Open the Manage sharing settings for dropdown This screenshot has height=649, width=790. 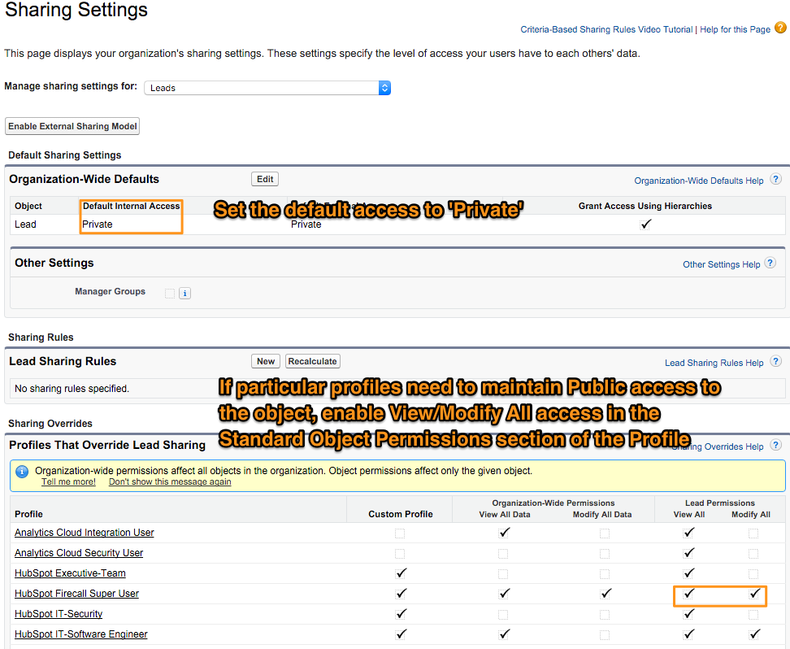pyautogui.click(x=267, y=88)
